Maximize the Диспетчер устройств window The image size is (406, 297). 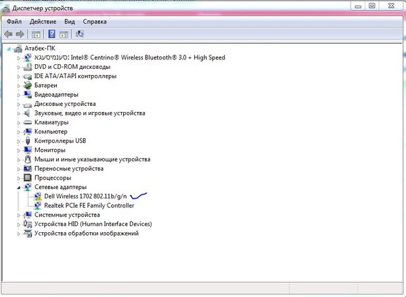(372, 6)
